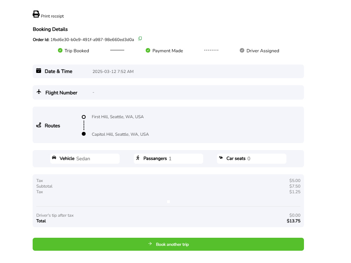This screenshot has height=263, width=351.
Task: Click the $5.00 amount
Action: (x=295, y=181)
